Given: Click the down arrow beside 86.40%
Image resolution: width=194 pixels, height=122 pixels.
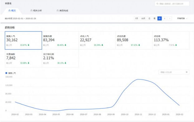Looking at the screenshot, I should [65, 45].
